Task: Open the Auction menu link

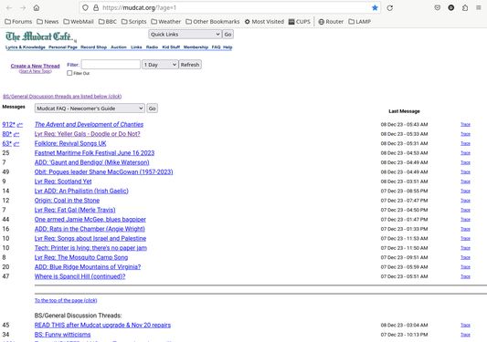Action: tap(119, 47)
